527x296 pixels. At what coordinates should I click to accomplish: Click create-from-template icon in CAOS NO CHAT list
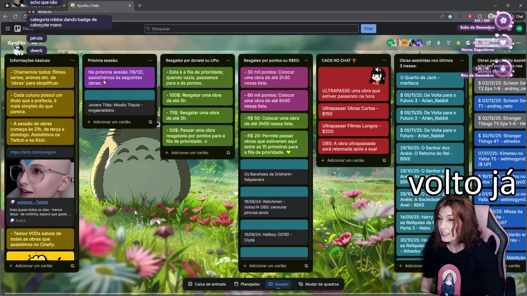click(384, 160)
